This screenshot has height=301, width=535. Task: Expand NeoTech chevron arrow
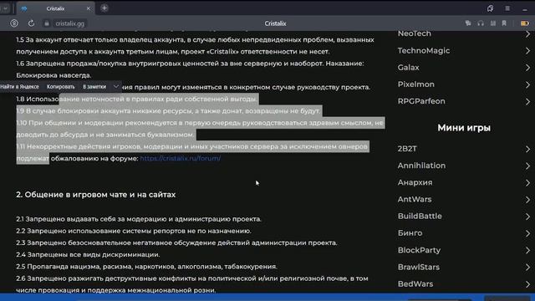click(527, 33)
